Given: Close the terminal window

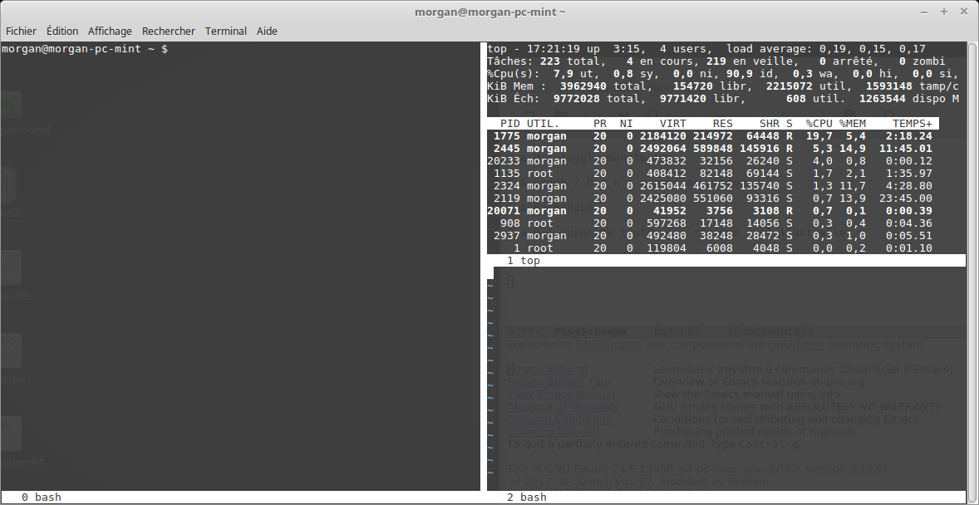Looking at the screenshot, I should pyautogui.click(x=963, y=12).
